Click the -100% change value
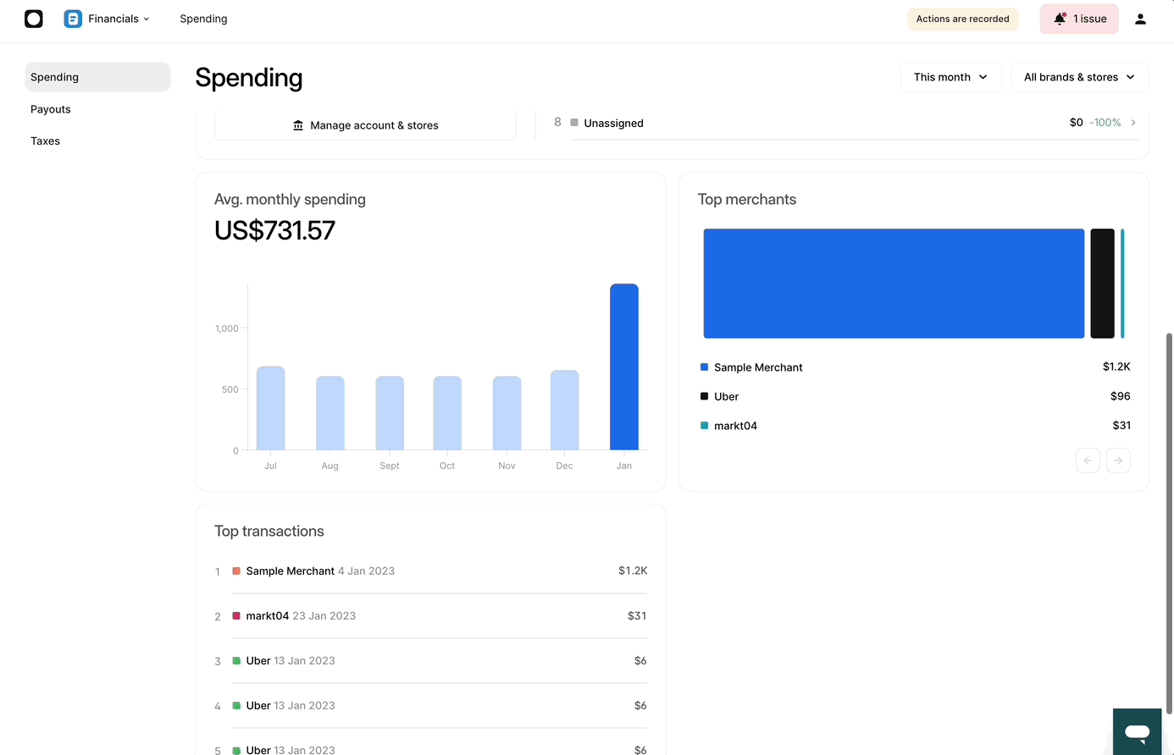This screenshot has width=1174, height=755. (x=1105, y=123)
